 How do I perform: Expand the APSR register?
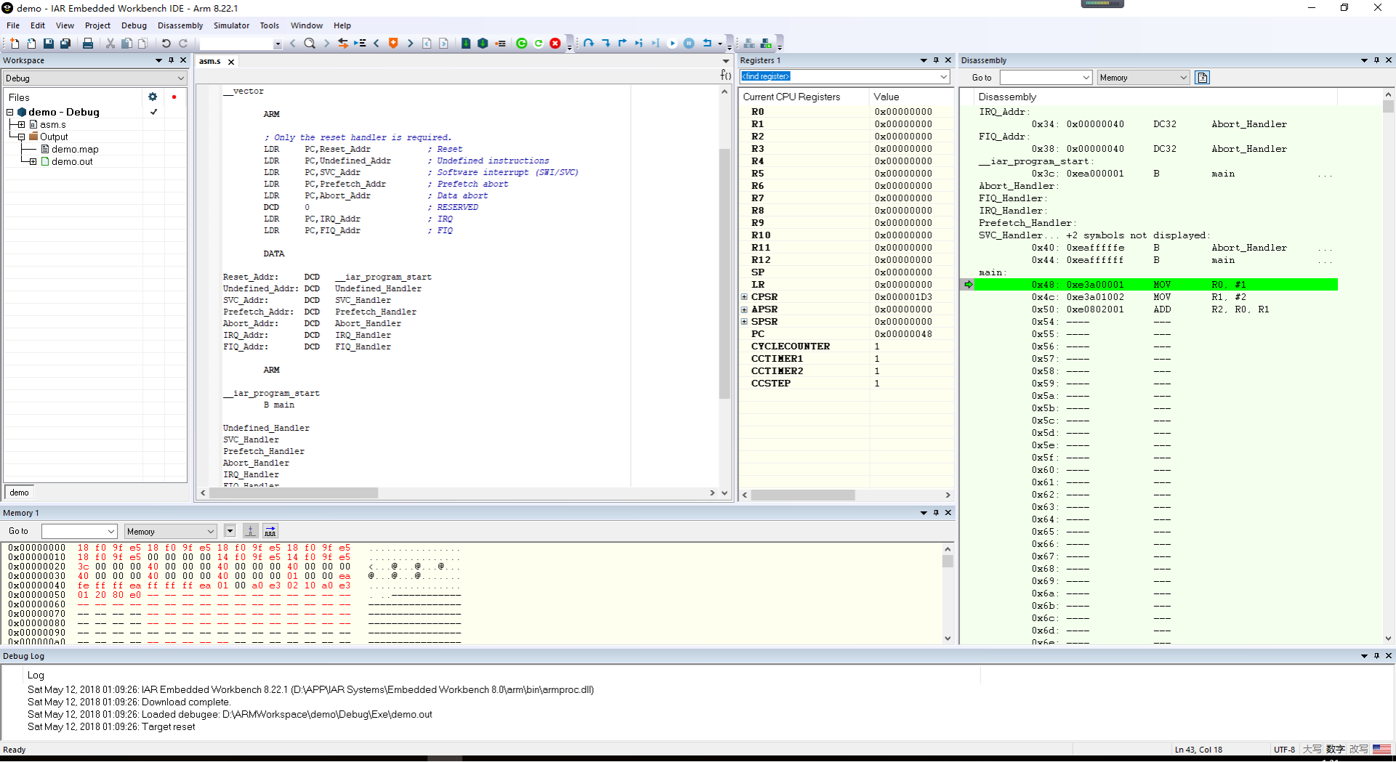(x=744, y=309)
